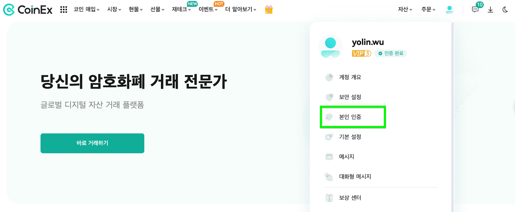Image resolution: width=515 pixels, height=212 pixels.
Task: Click the VIP 3 badge
Action: pos(360,53)
